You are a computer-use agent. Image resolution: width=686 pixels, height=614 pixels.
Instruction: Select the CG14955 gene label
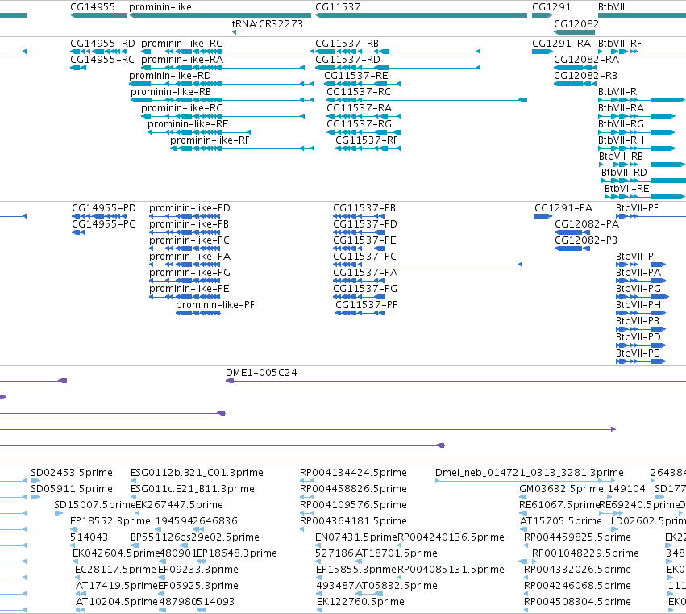[x=93, y=7]
